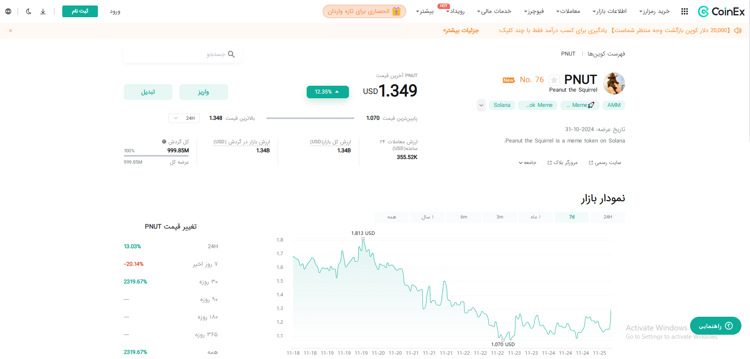Open the apps grid menu icon

(x=685, y=11)
